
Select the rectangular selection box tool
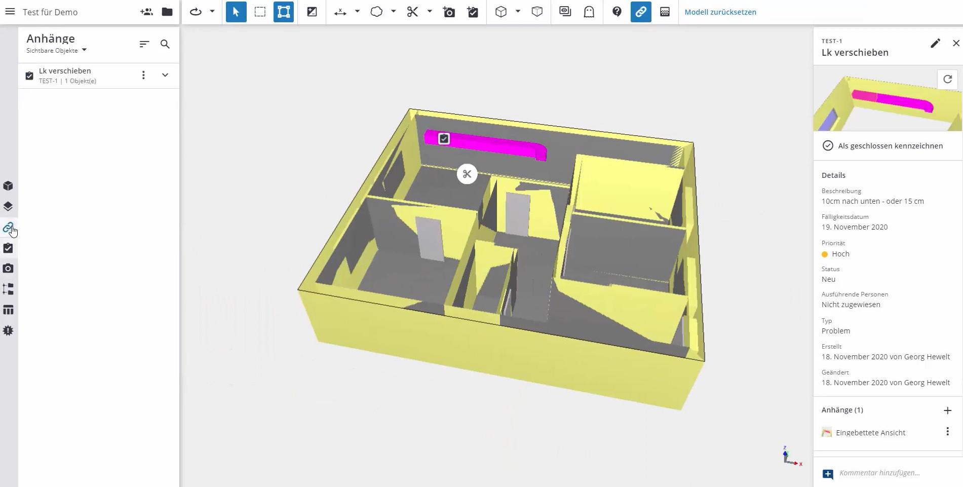tap(260, 12)
